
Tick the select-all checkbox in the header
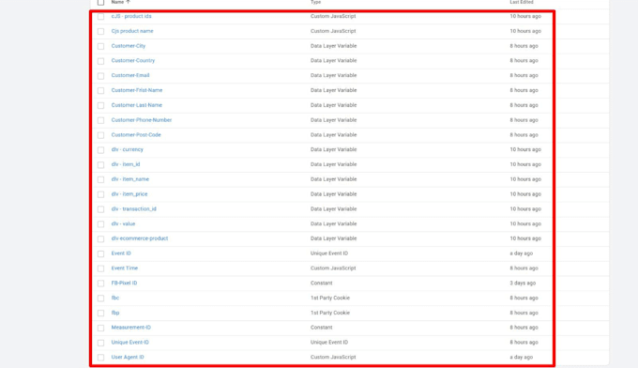(100, 2)
